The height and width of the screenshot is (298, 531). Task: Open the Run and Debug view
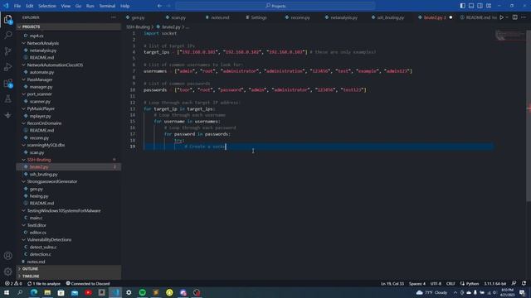[8, 67]
